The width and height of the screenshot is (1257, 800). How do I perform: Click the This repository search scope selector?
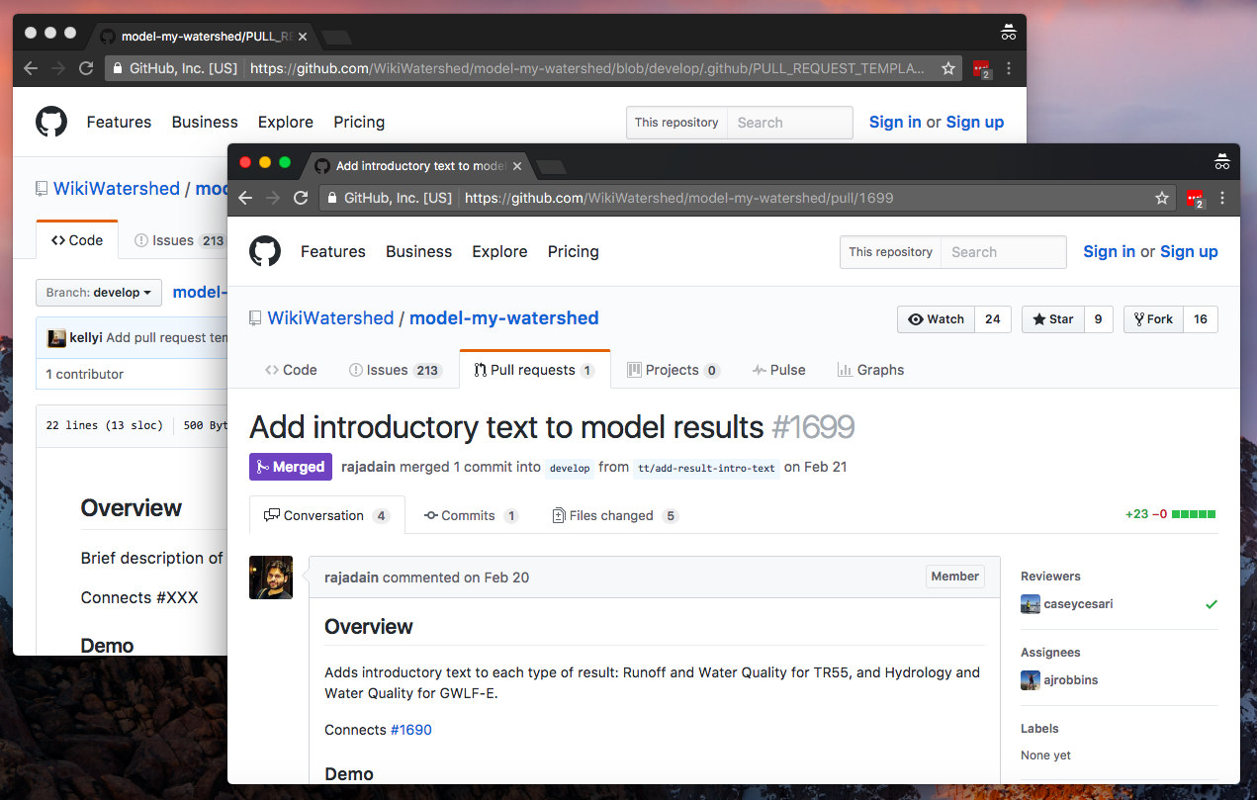(x=889, y=251)
